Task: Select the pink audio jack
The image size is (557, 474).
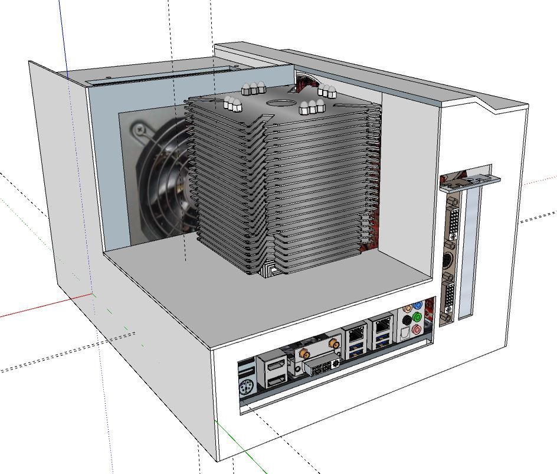Action: (x=417, y=329)
